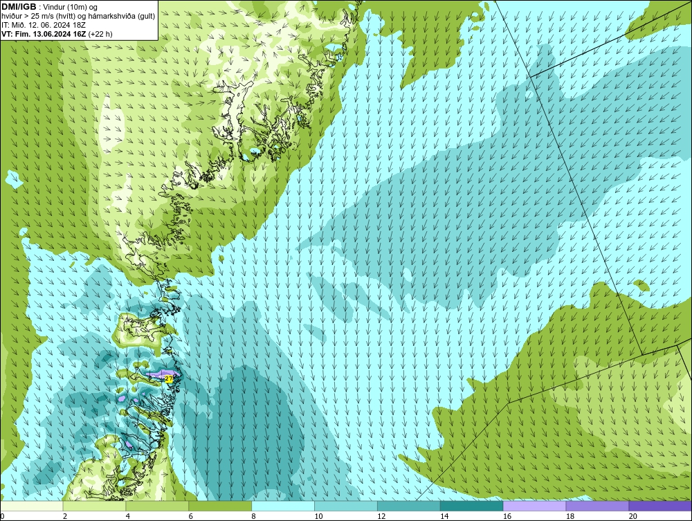
Task: Click the legend scale label 20
Action: [633, 516]
